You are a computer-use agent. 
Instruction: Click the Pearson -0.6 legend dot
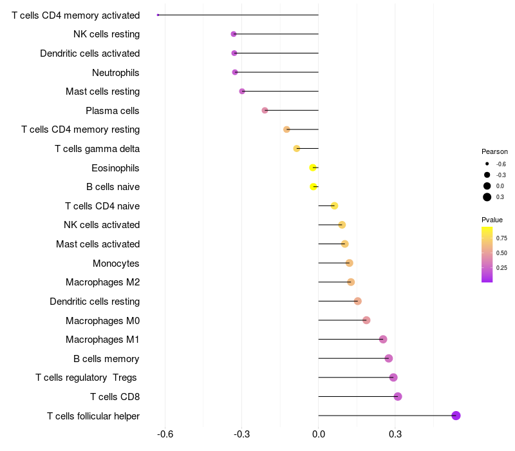(487, 164)
